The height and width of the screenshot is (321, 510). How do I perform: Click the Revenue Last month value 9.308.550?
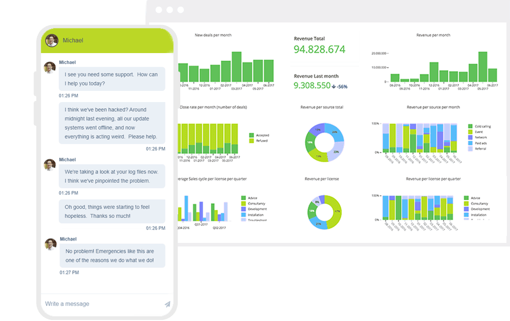tap(312, 86)
